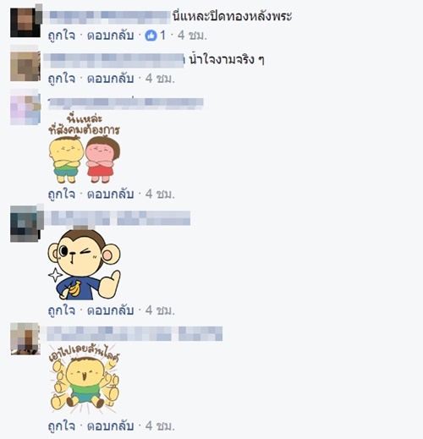Open third commenter's pastel profile picture
This screenshot has height=439, width=423.
click(x=25, y=110)
